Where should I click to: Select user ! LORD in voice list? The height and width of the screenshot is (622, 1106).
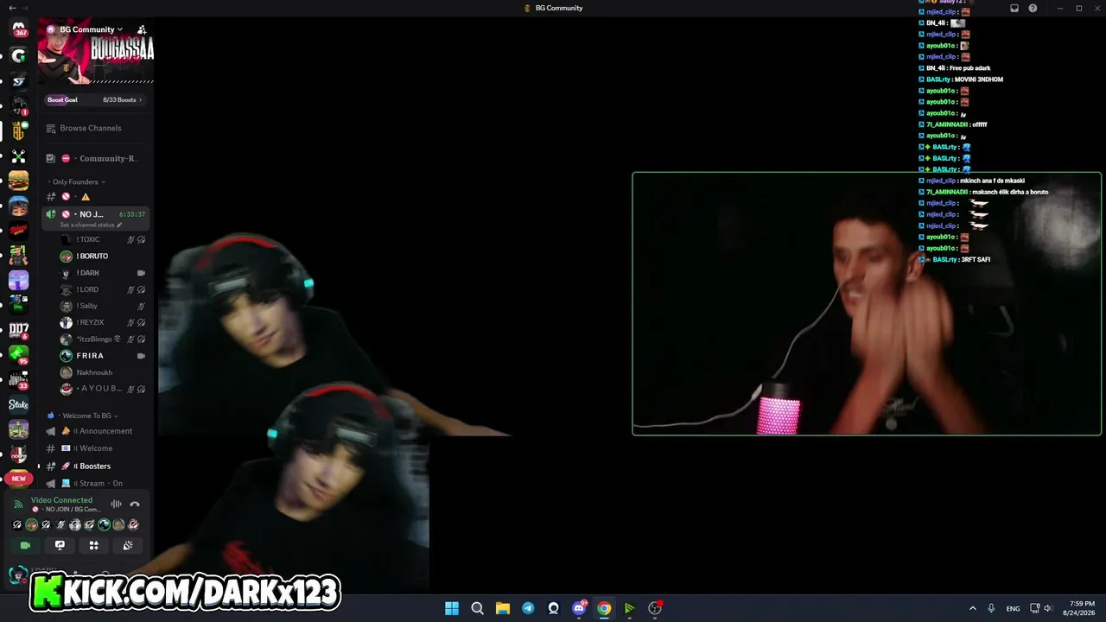102,289
